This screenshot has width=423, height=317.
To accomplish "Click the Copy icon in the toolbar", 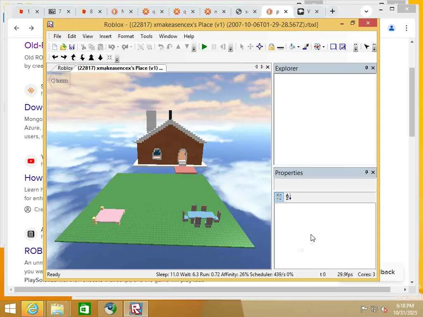I will [x=92, y=47].
